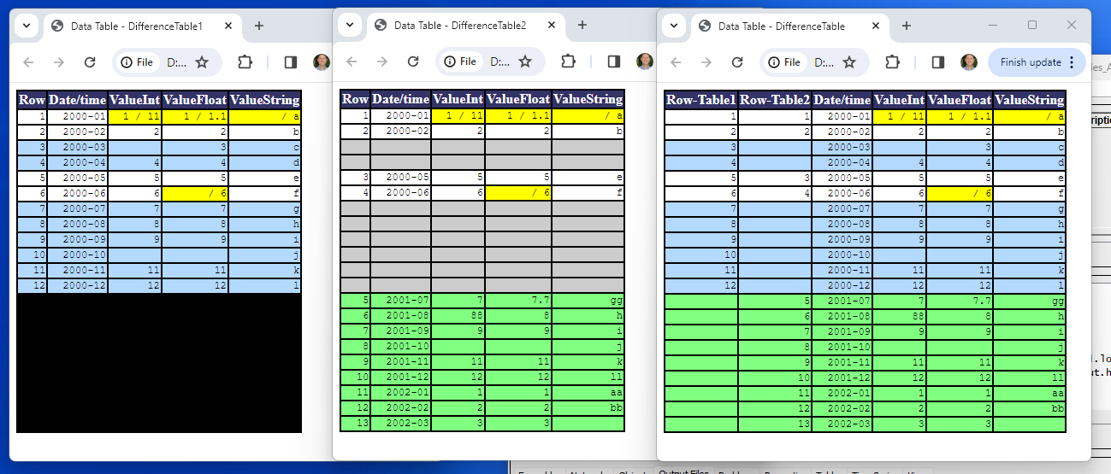The image size is (1111, 474).
Task: Click ValueFloat header in DifferenceTable2 table
Action: (x=518, y=99)
